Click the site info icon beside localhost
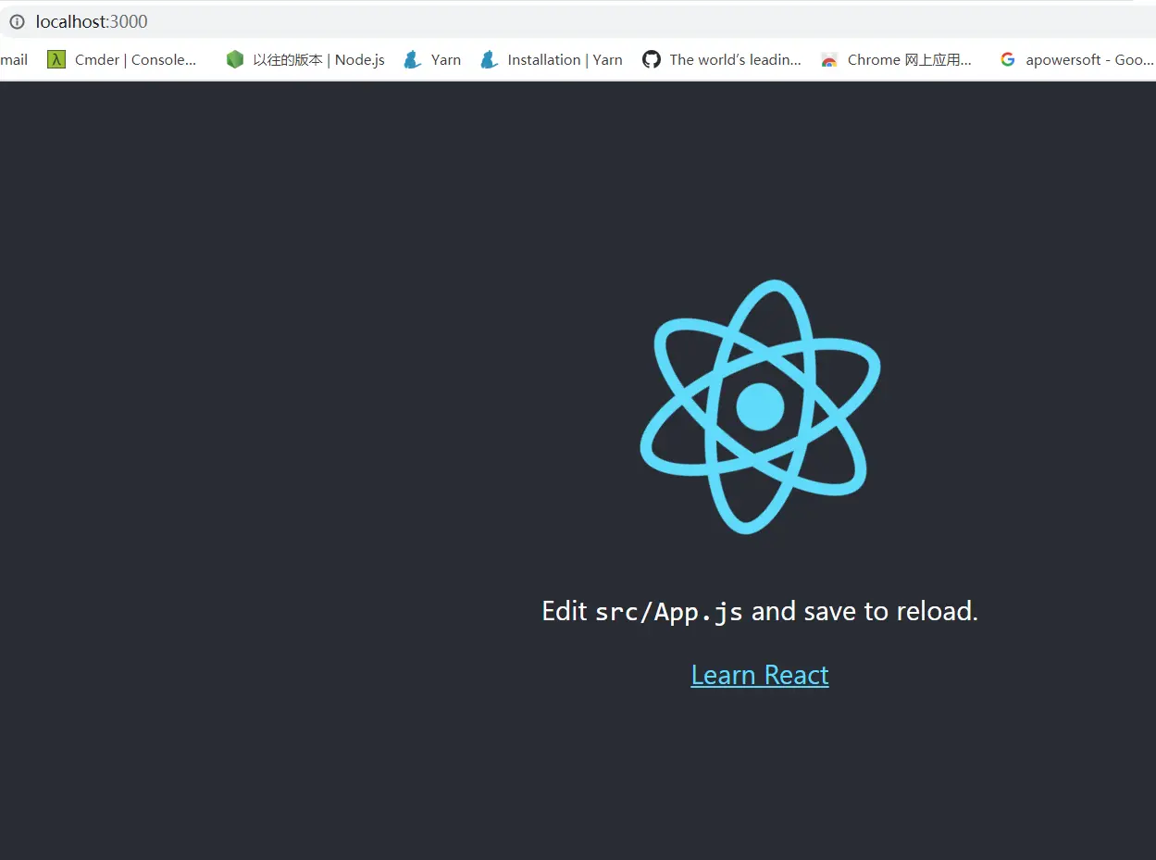This screenshot has width=1156, height=860. tap(17, 21)
